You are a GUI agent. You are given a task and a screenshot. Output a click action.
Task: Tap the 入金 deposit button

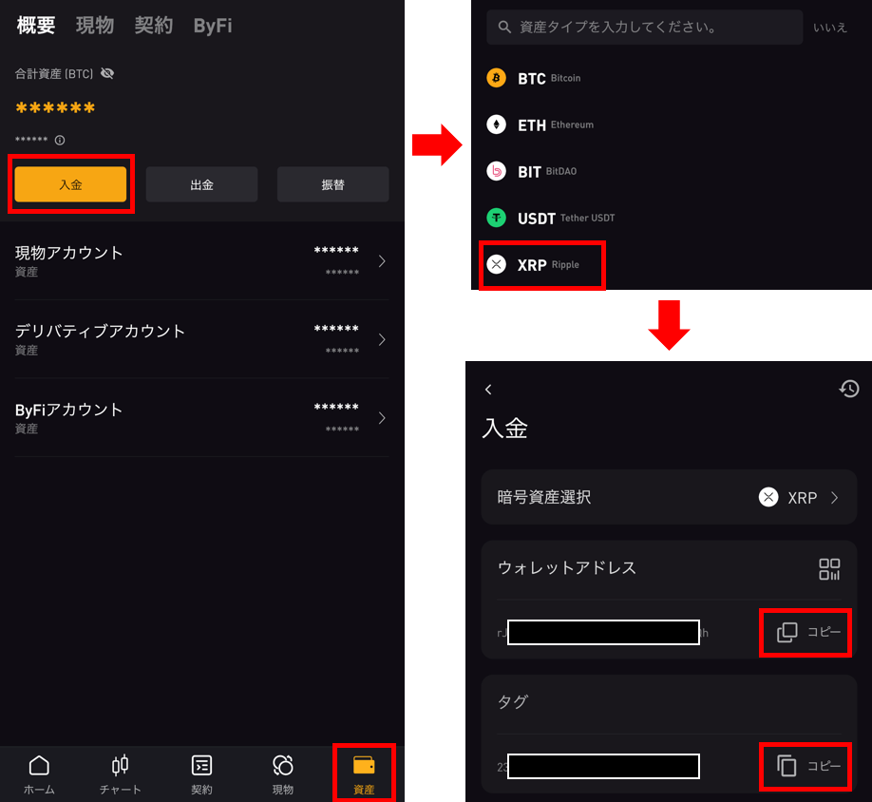point(70,184)
